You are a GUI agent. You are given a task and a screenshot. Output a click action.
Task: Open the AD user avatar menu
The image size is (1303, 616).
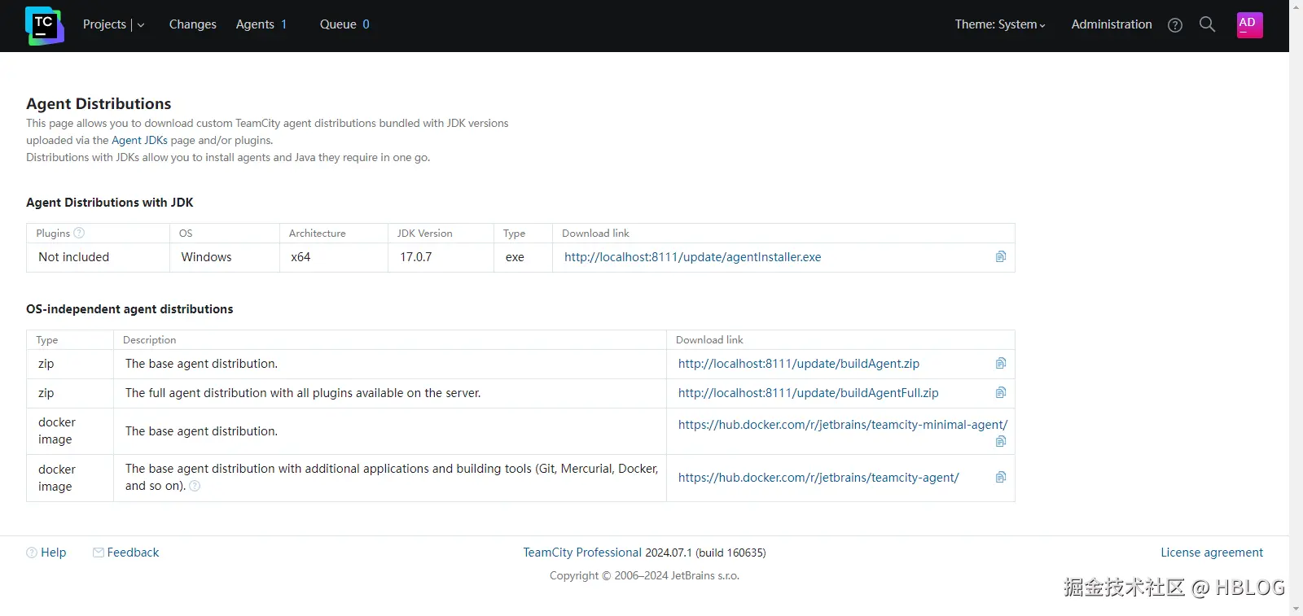1249,24
